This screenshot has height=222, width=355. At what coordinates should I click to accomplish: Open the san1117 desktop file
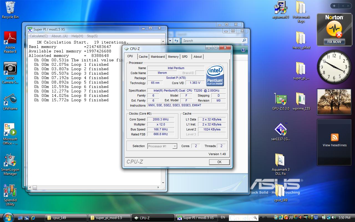280,132
